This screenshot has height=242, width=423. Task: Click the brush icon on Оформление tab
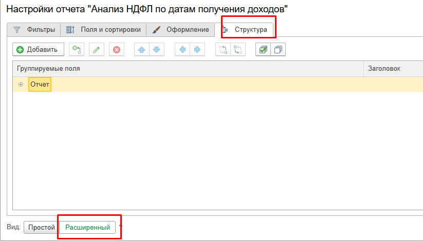[x=156, y=30]
